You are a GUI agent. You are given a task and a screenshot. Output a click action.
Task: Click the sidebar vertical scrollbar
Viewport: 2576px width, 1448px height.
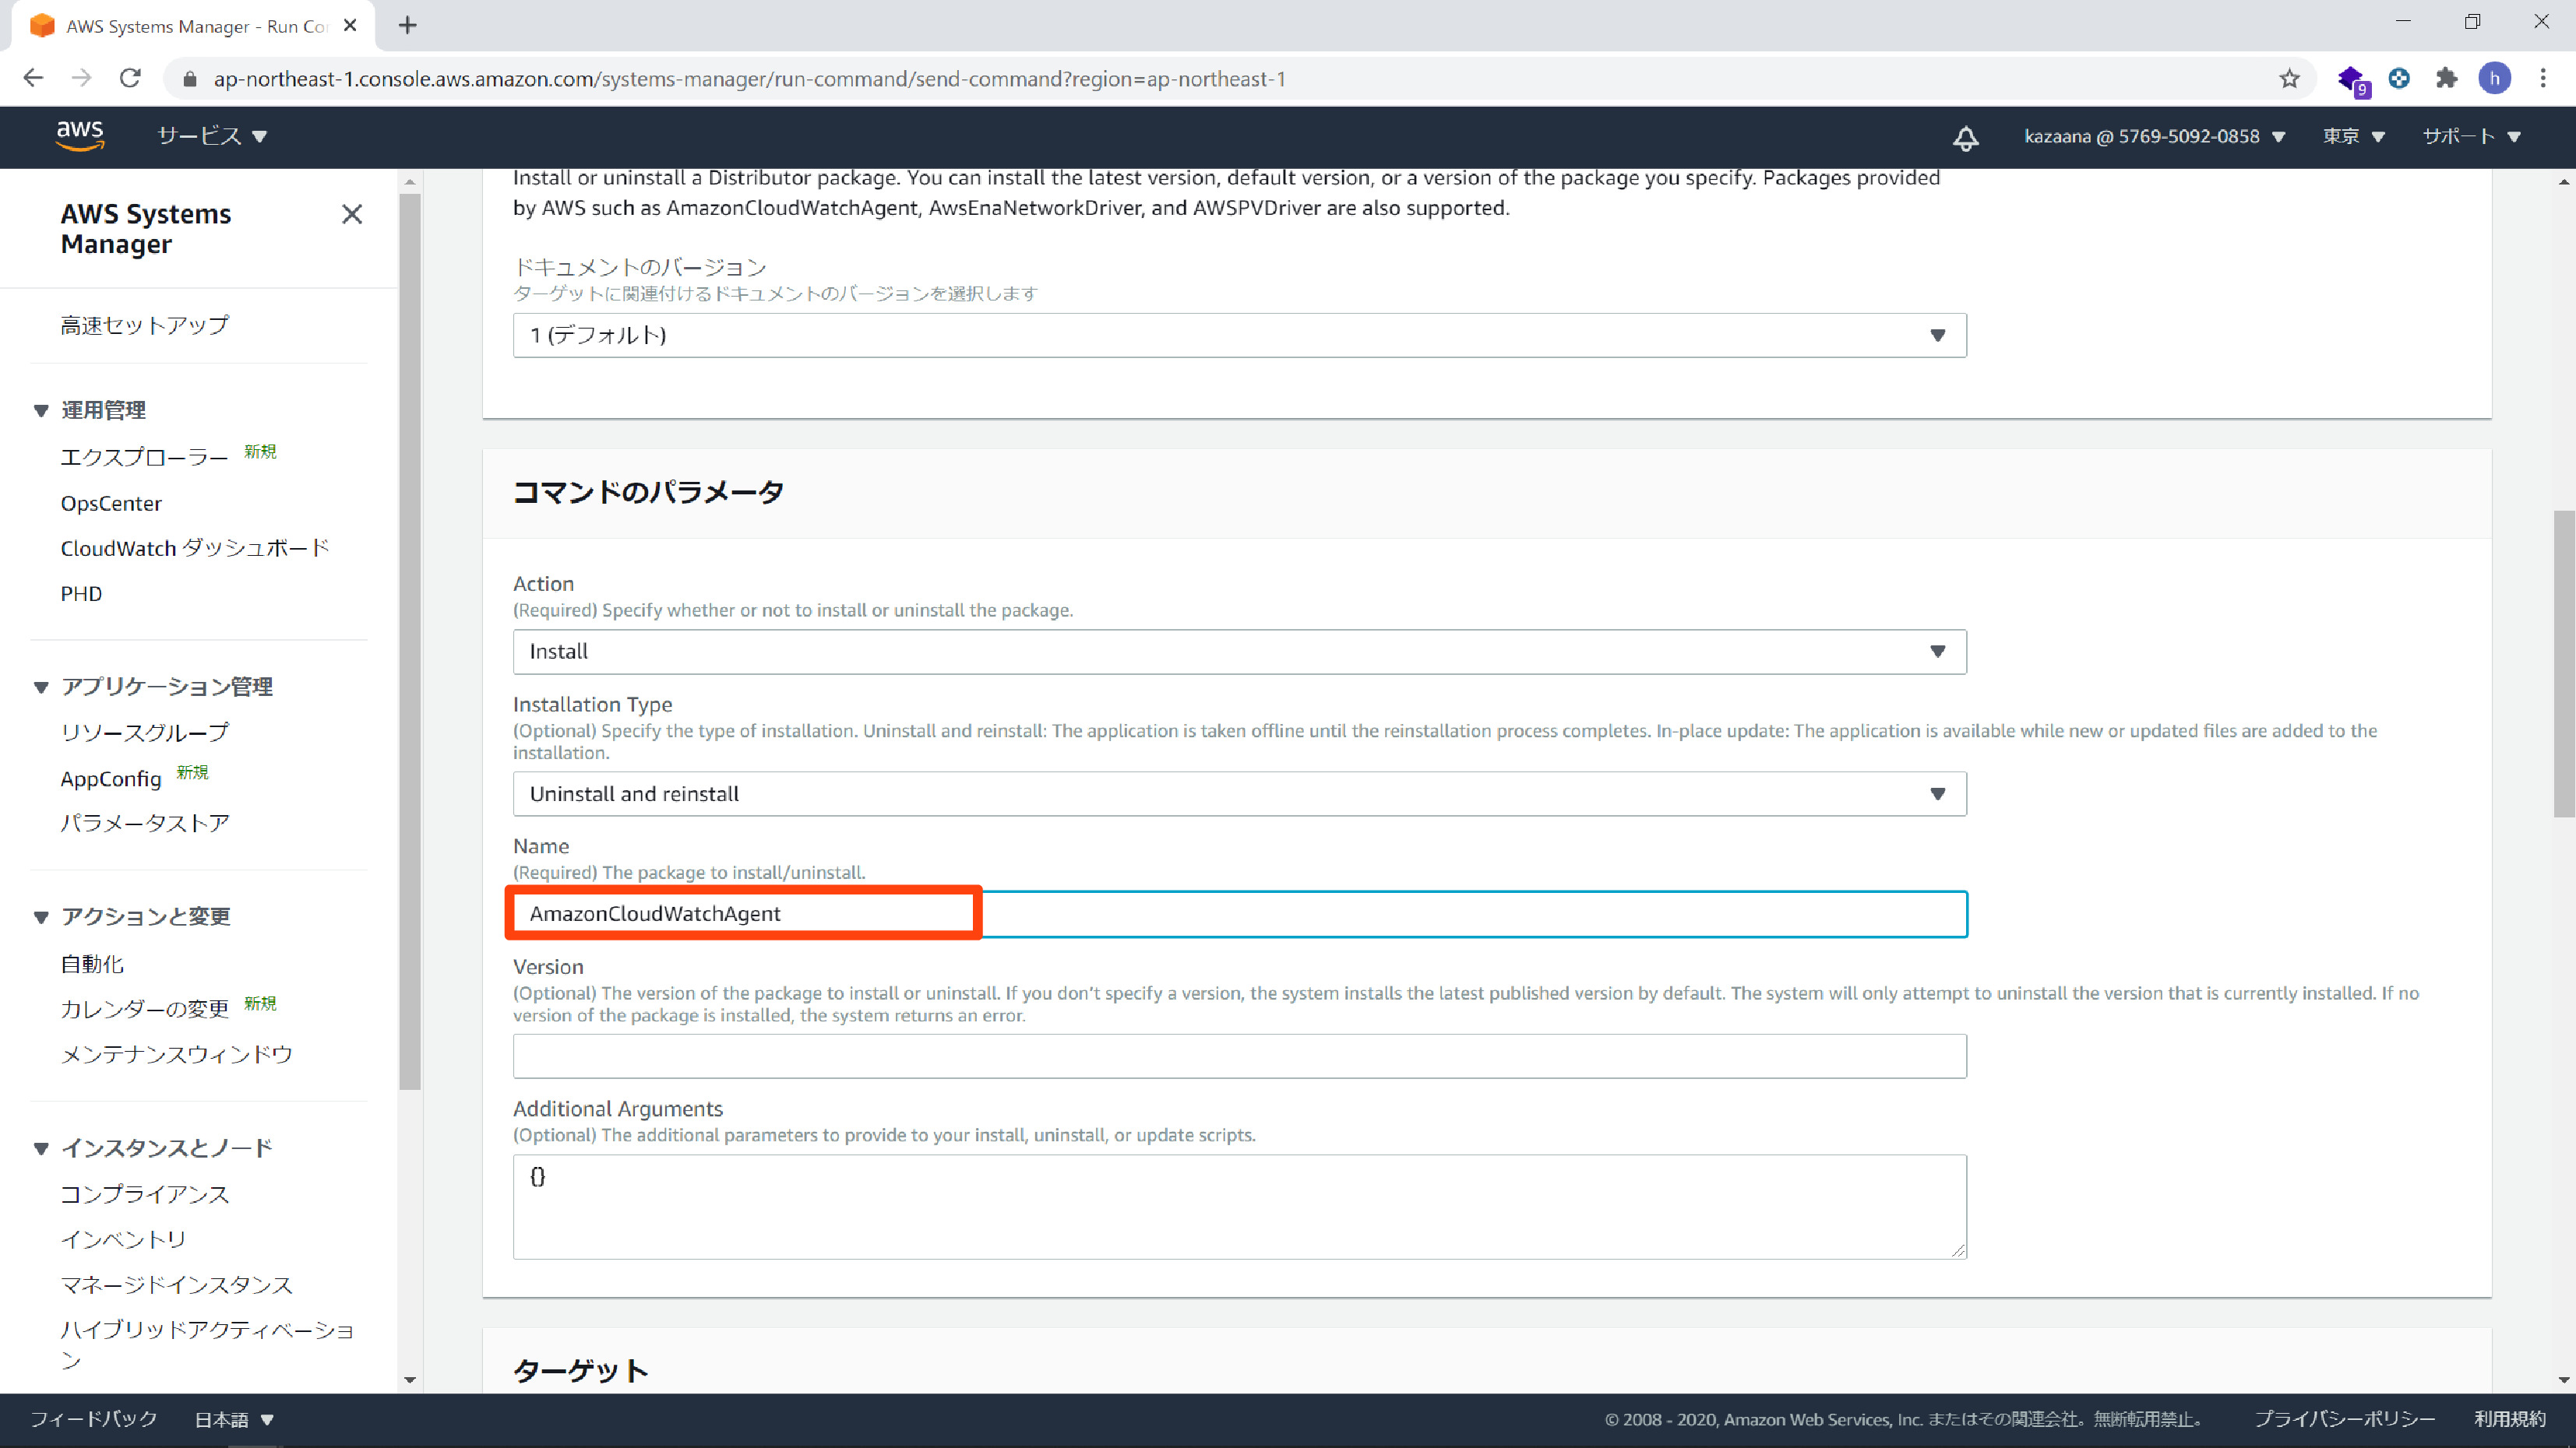pos(409,641)
